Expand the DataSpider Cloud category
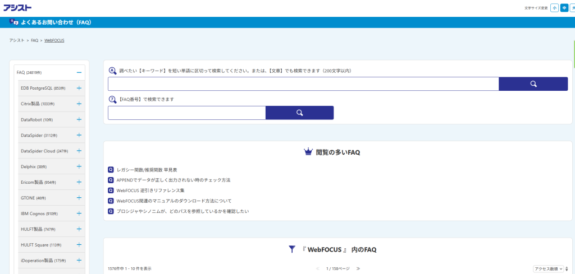The image size is (575, 274). [79, 151]
